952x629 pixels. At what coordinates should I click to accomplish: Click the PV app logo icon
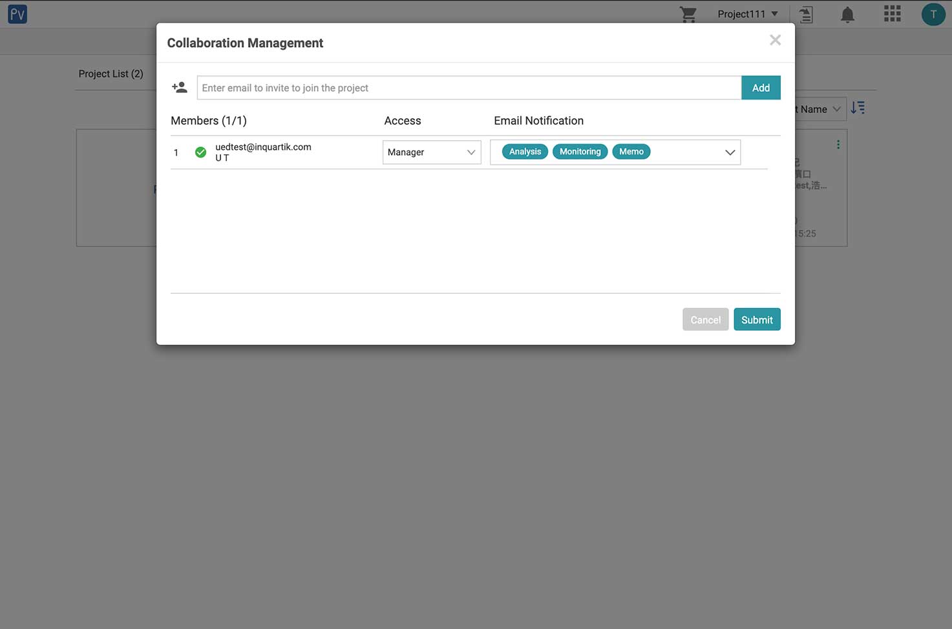tap(17, 14)
